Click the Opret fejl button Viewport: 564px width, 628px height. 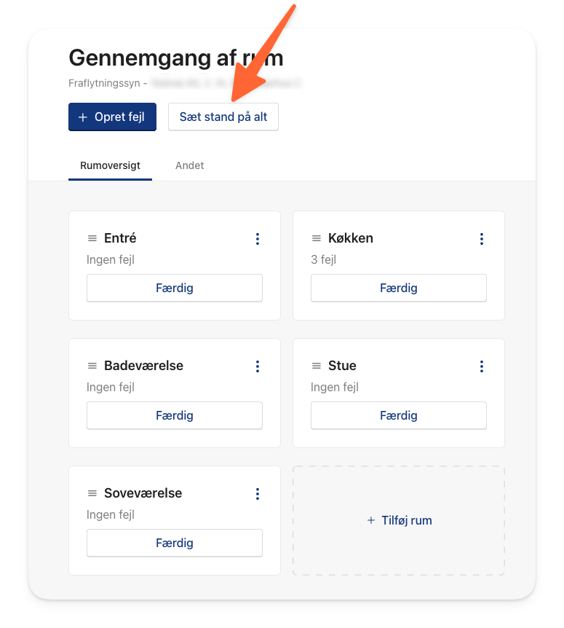coord(112,117)
